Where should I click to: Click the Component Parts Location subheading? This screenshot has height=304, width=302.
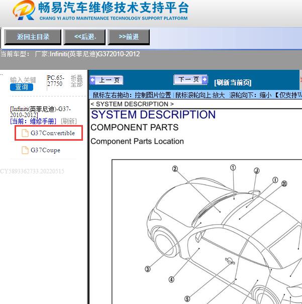click(x=137, y=141)
